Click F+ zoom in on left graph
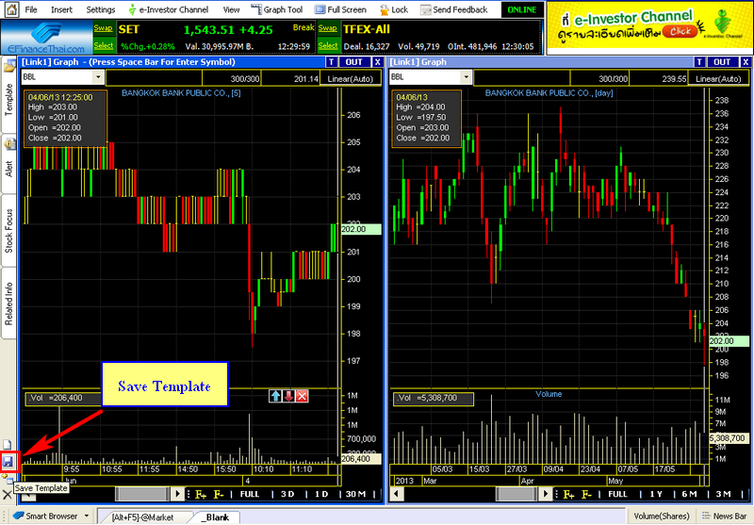 (x=201, y=494)
